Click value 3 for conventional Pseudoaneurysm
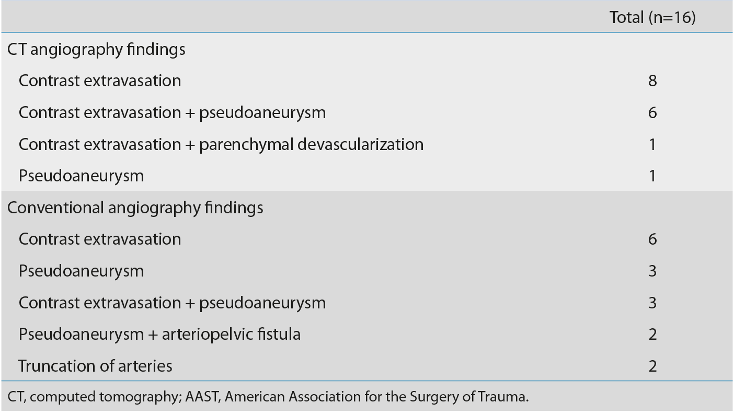 (x=652, y=271)
